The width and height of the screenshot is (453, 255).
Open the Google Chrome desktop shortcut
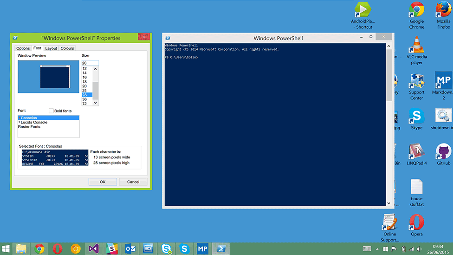point(417,15)
